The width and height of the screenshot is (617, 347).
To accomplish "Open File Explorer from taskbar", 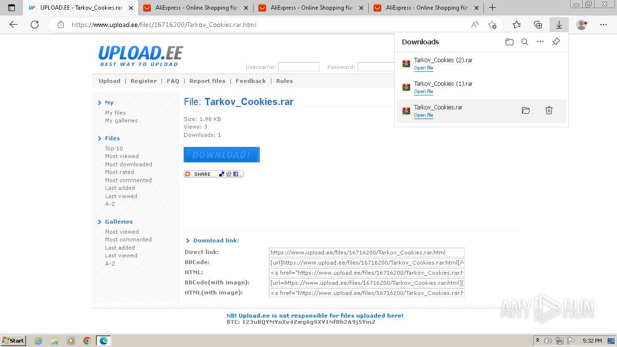I will coord(54,341).
